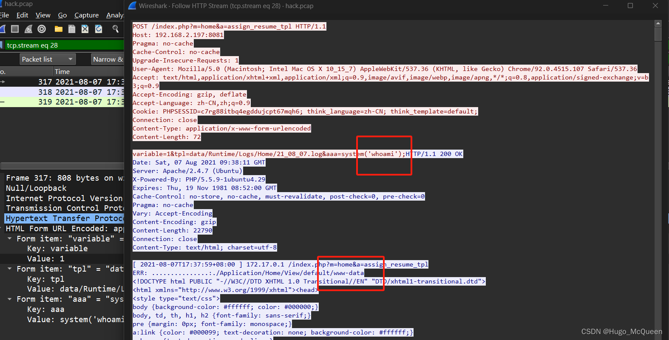Click the Accept-Language: zh-CN line
The width and height of the screenshot is (669, 340).
pyautogui.click(x=191, y=103)
